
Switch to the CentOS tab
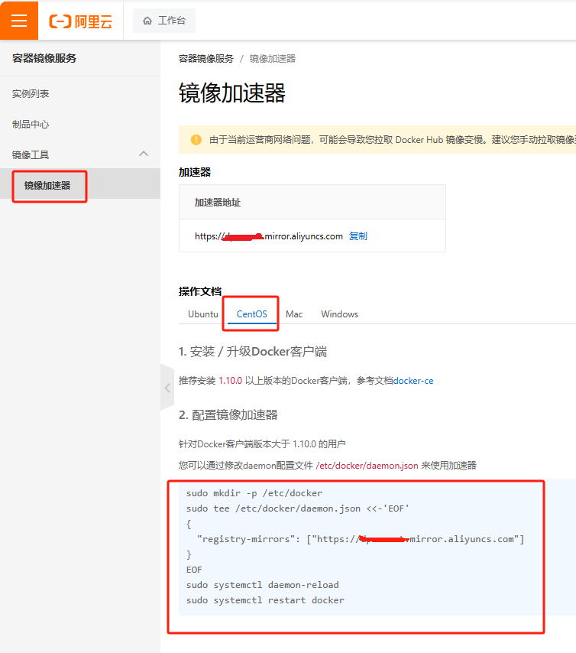(x=252, y=314)
